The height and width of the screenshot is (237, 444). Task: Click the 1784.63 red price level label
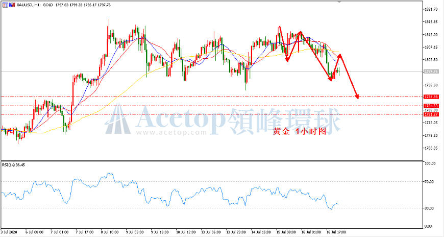point(431,106)
